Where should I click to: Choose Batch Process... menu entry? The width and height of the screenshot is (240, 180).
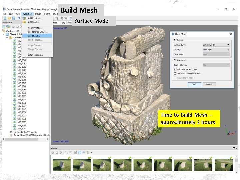(x=37, y=55)
